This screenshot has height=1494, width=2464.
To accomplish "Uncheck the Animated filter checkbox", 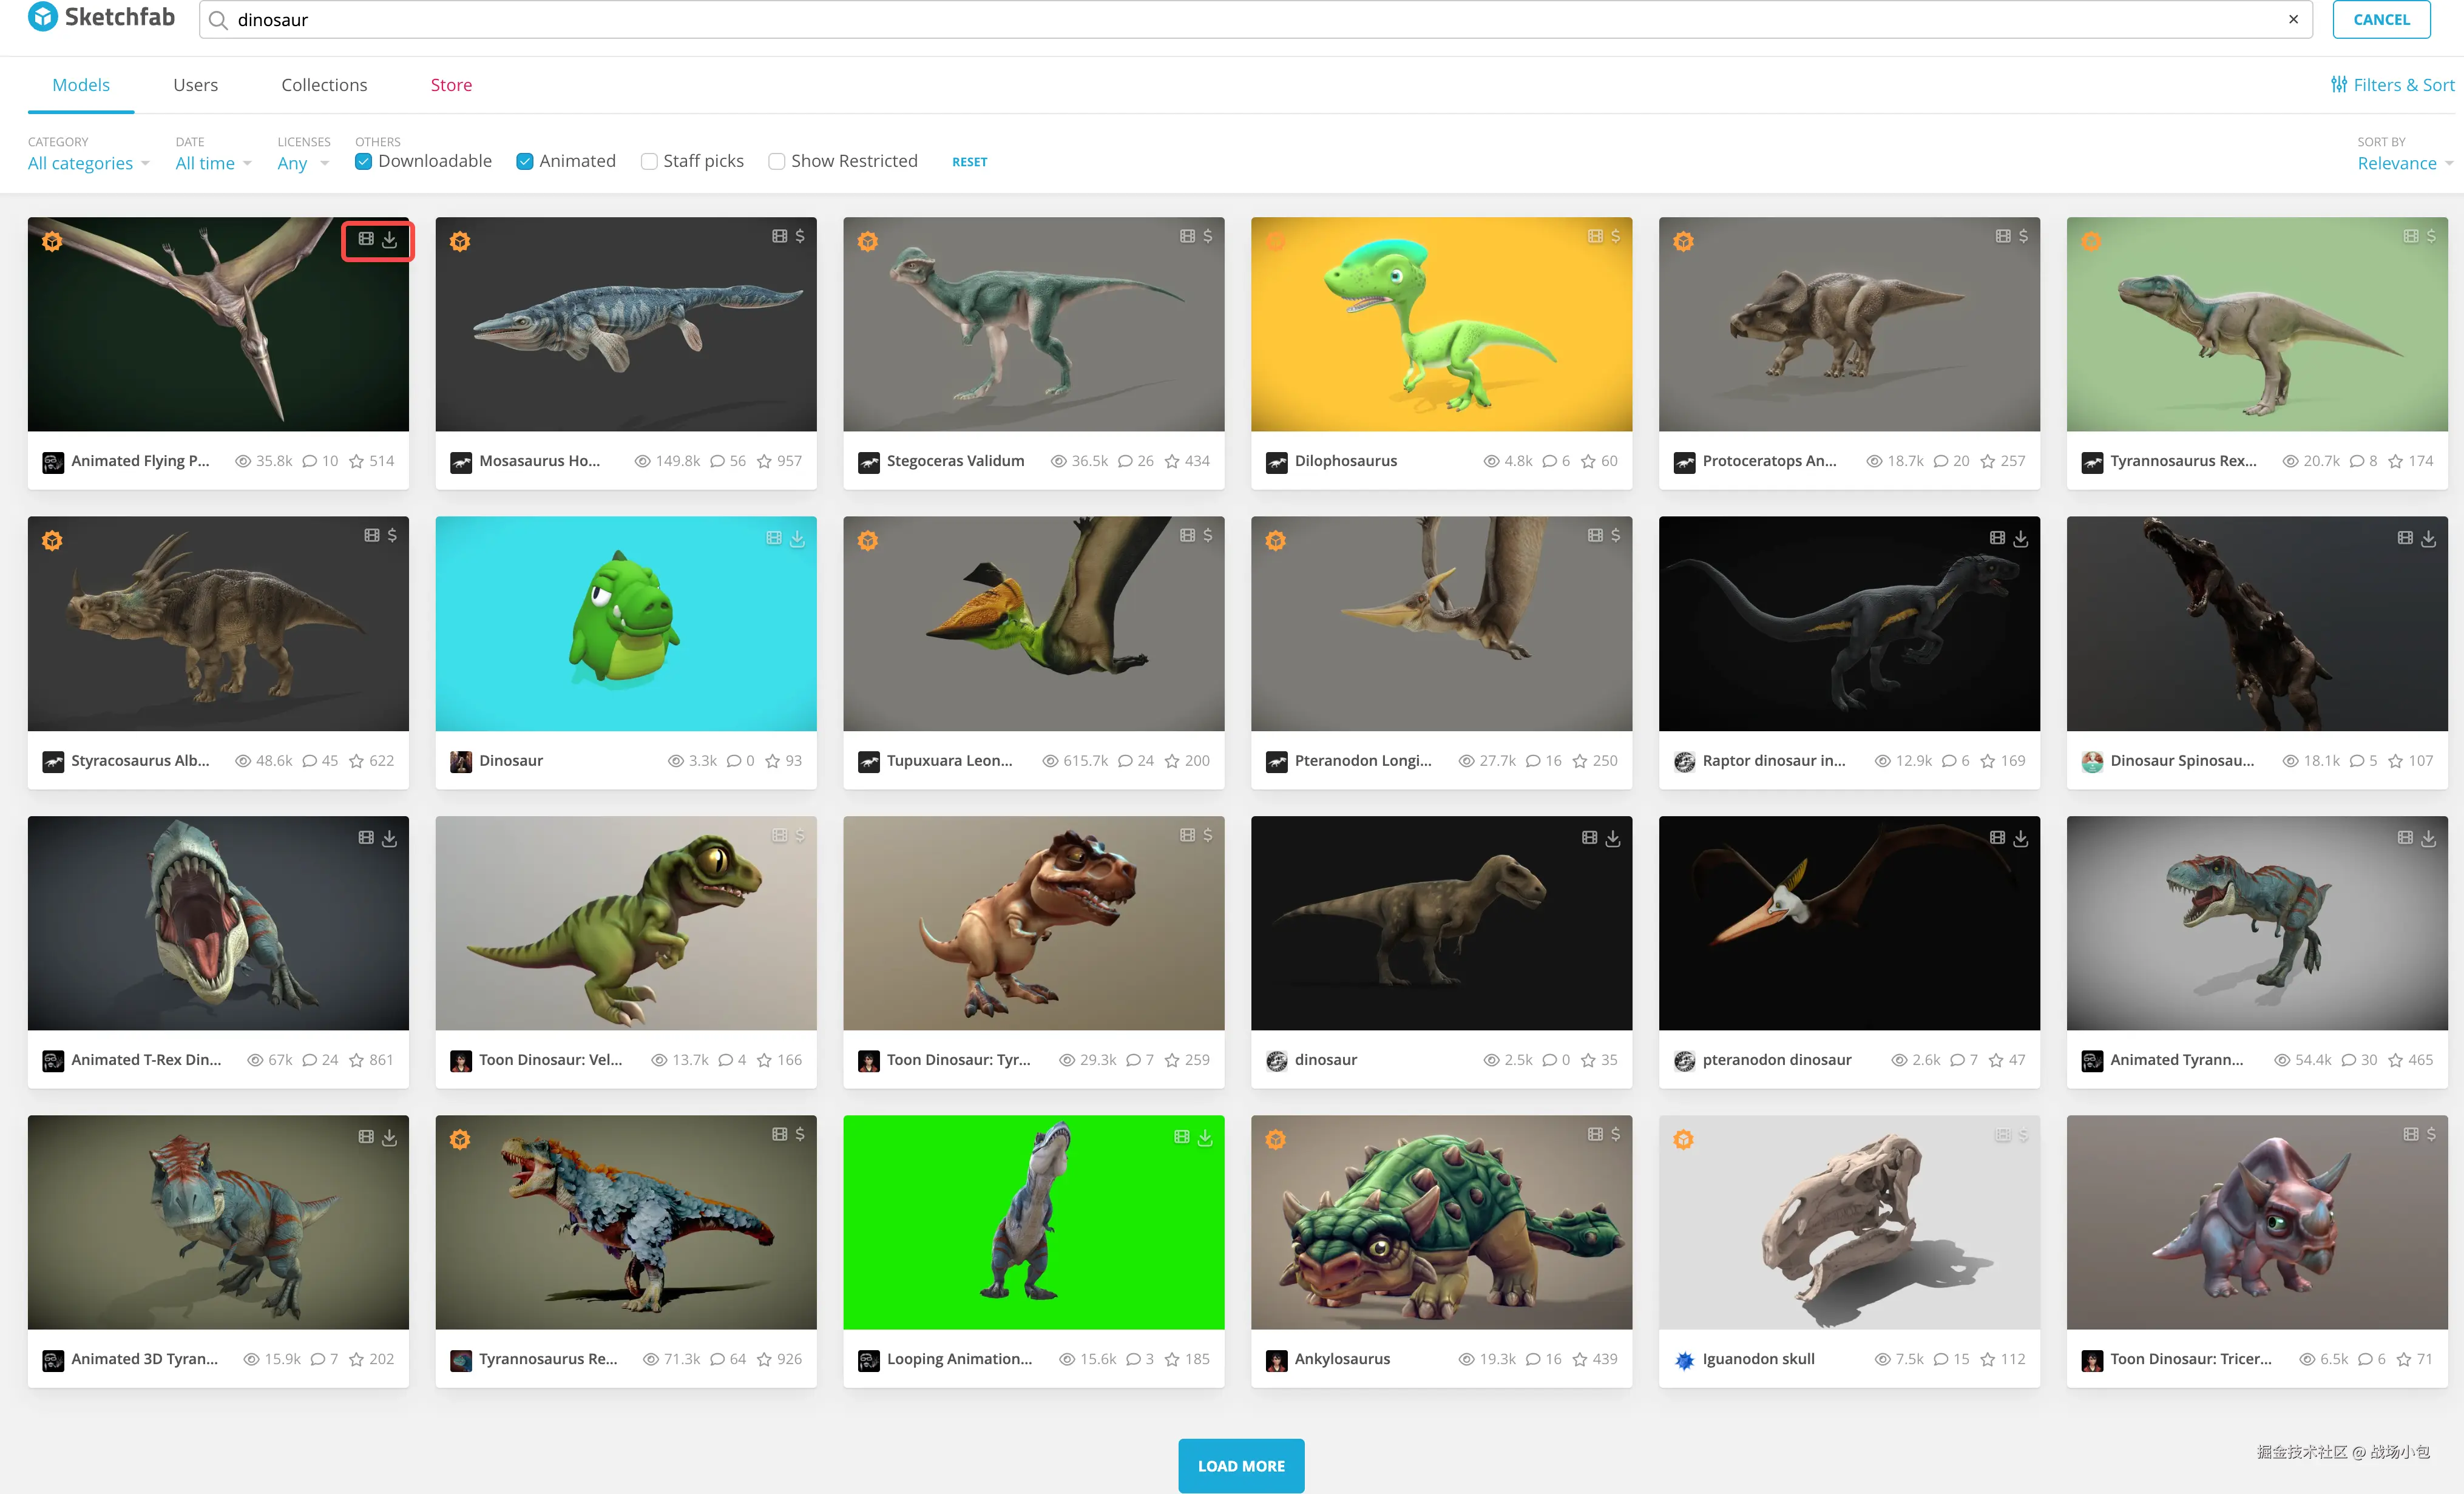I will (x=524, y=161).
